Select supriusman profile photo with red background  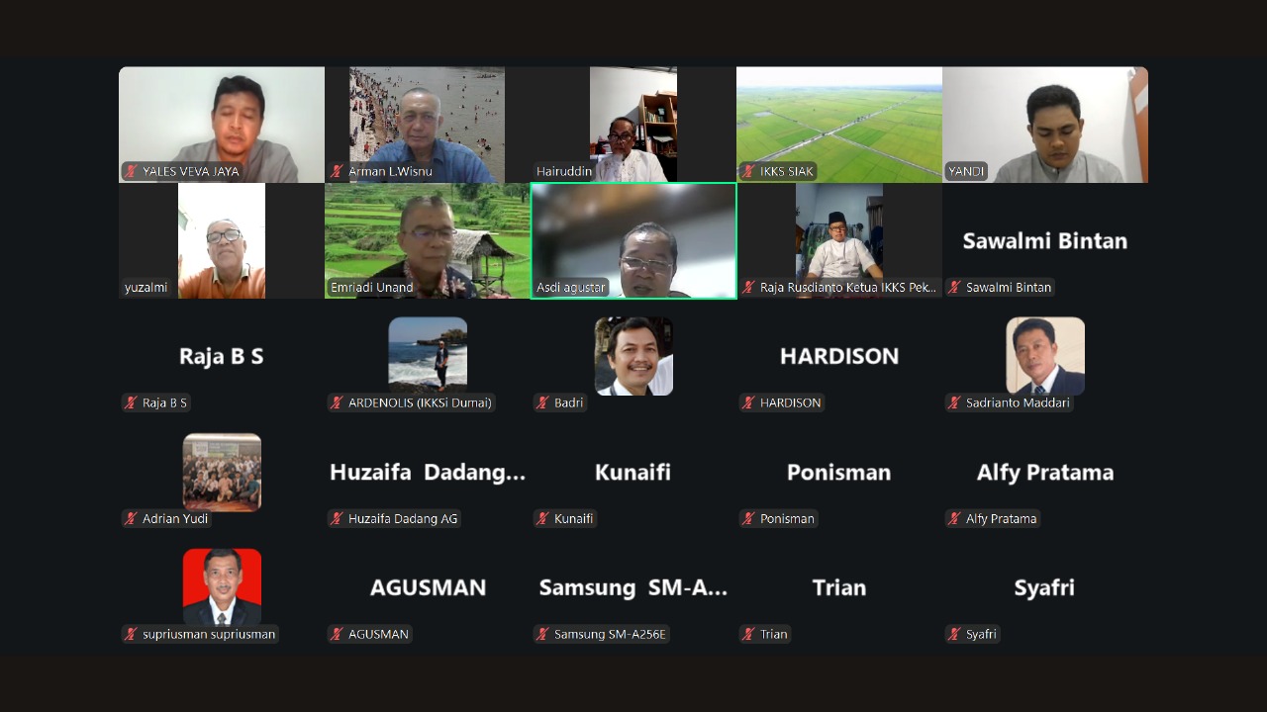tap(222, 587)
